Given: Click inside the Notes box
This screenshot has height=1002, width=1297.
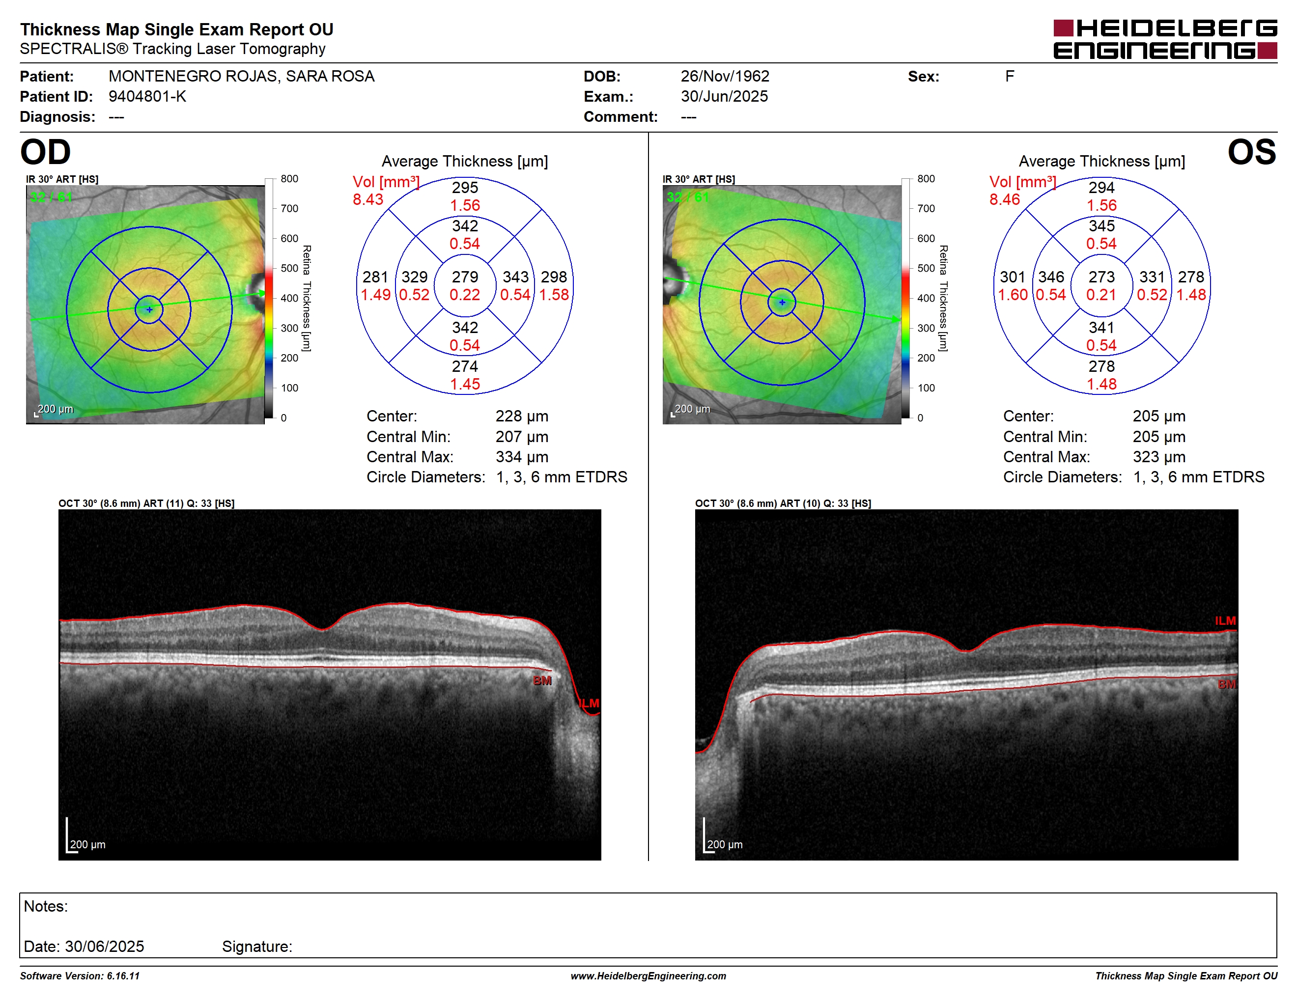Looking at the screenshot, I should coord(648,925).
